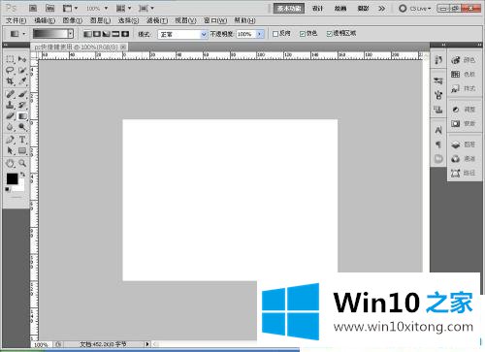The width and height of the screenshot is (485, 352).
Task: Uncheck the 仿色 (Dither) checkbox
Action: [x=303, y=34]
